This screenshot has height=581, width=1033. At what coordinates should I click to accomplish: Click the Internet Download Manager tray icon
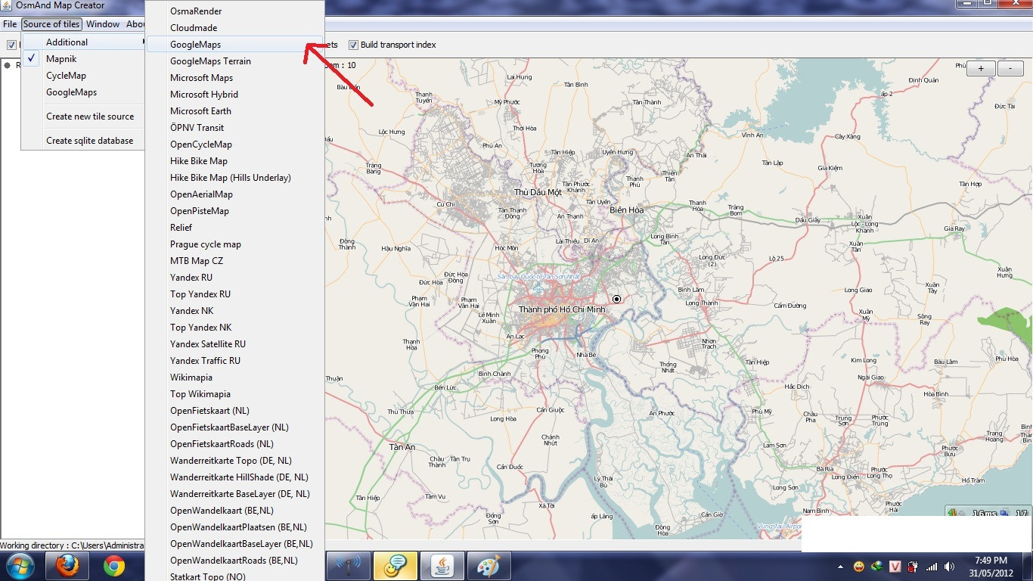tap(877, 566)
